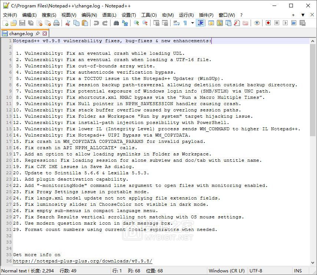Click the Save recorded macro icon
The image size is (317, 275).
[x=303, y=23]
